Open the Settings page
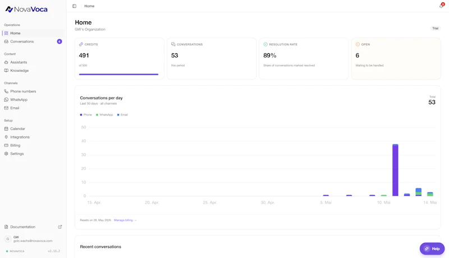Image resolution: width=449 pixels, height=258 pixels. 33,154
